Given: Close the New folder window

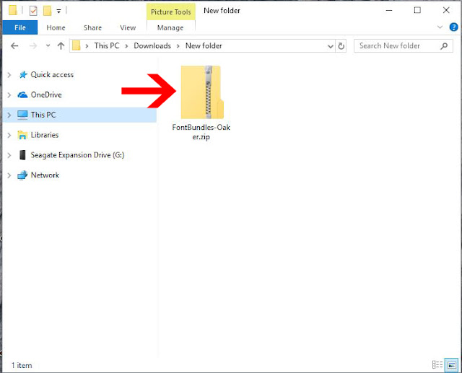Looking at the screenshot, I should [x=446, y=10].
